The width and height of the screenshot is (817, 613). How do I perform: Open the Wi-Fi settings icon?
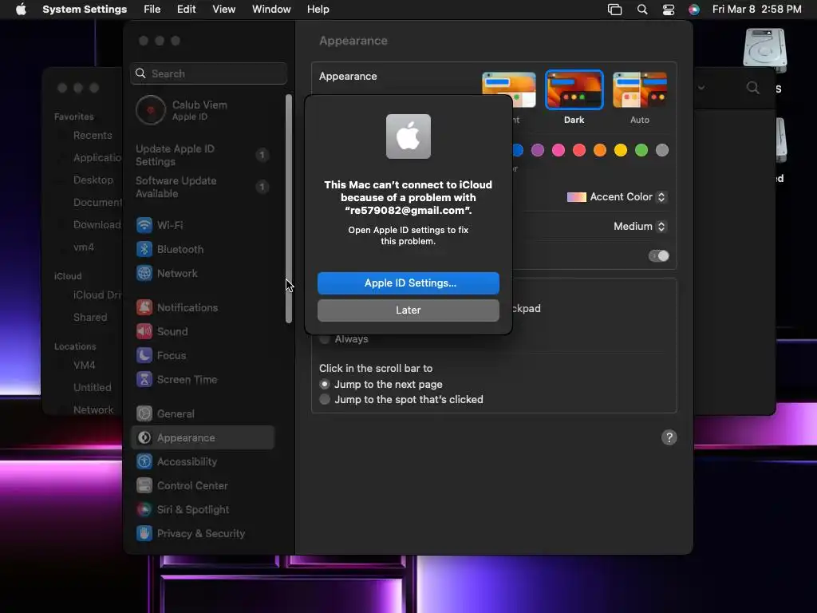tap(144, 225)
